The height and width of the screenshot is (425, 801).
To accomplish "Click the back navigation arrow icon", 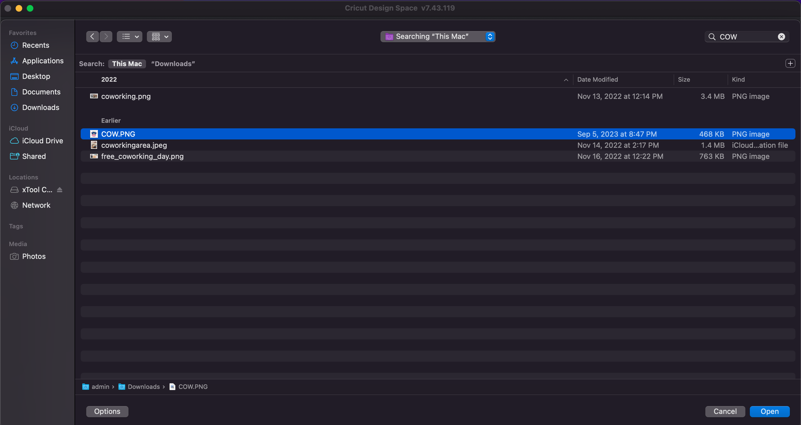I will click(x=93, y=36).
